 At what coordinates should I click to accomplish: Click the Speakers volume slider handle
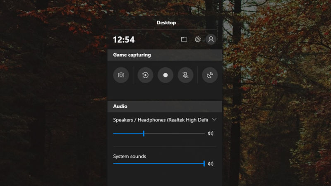144,134
